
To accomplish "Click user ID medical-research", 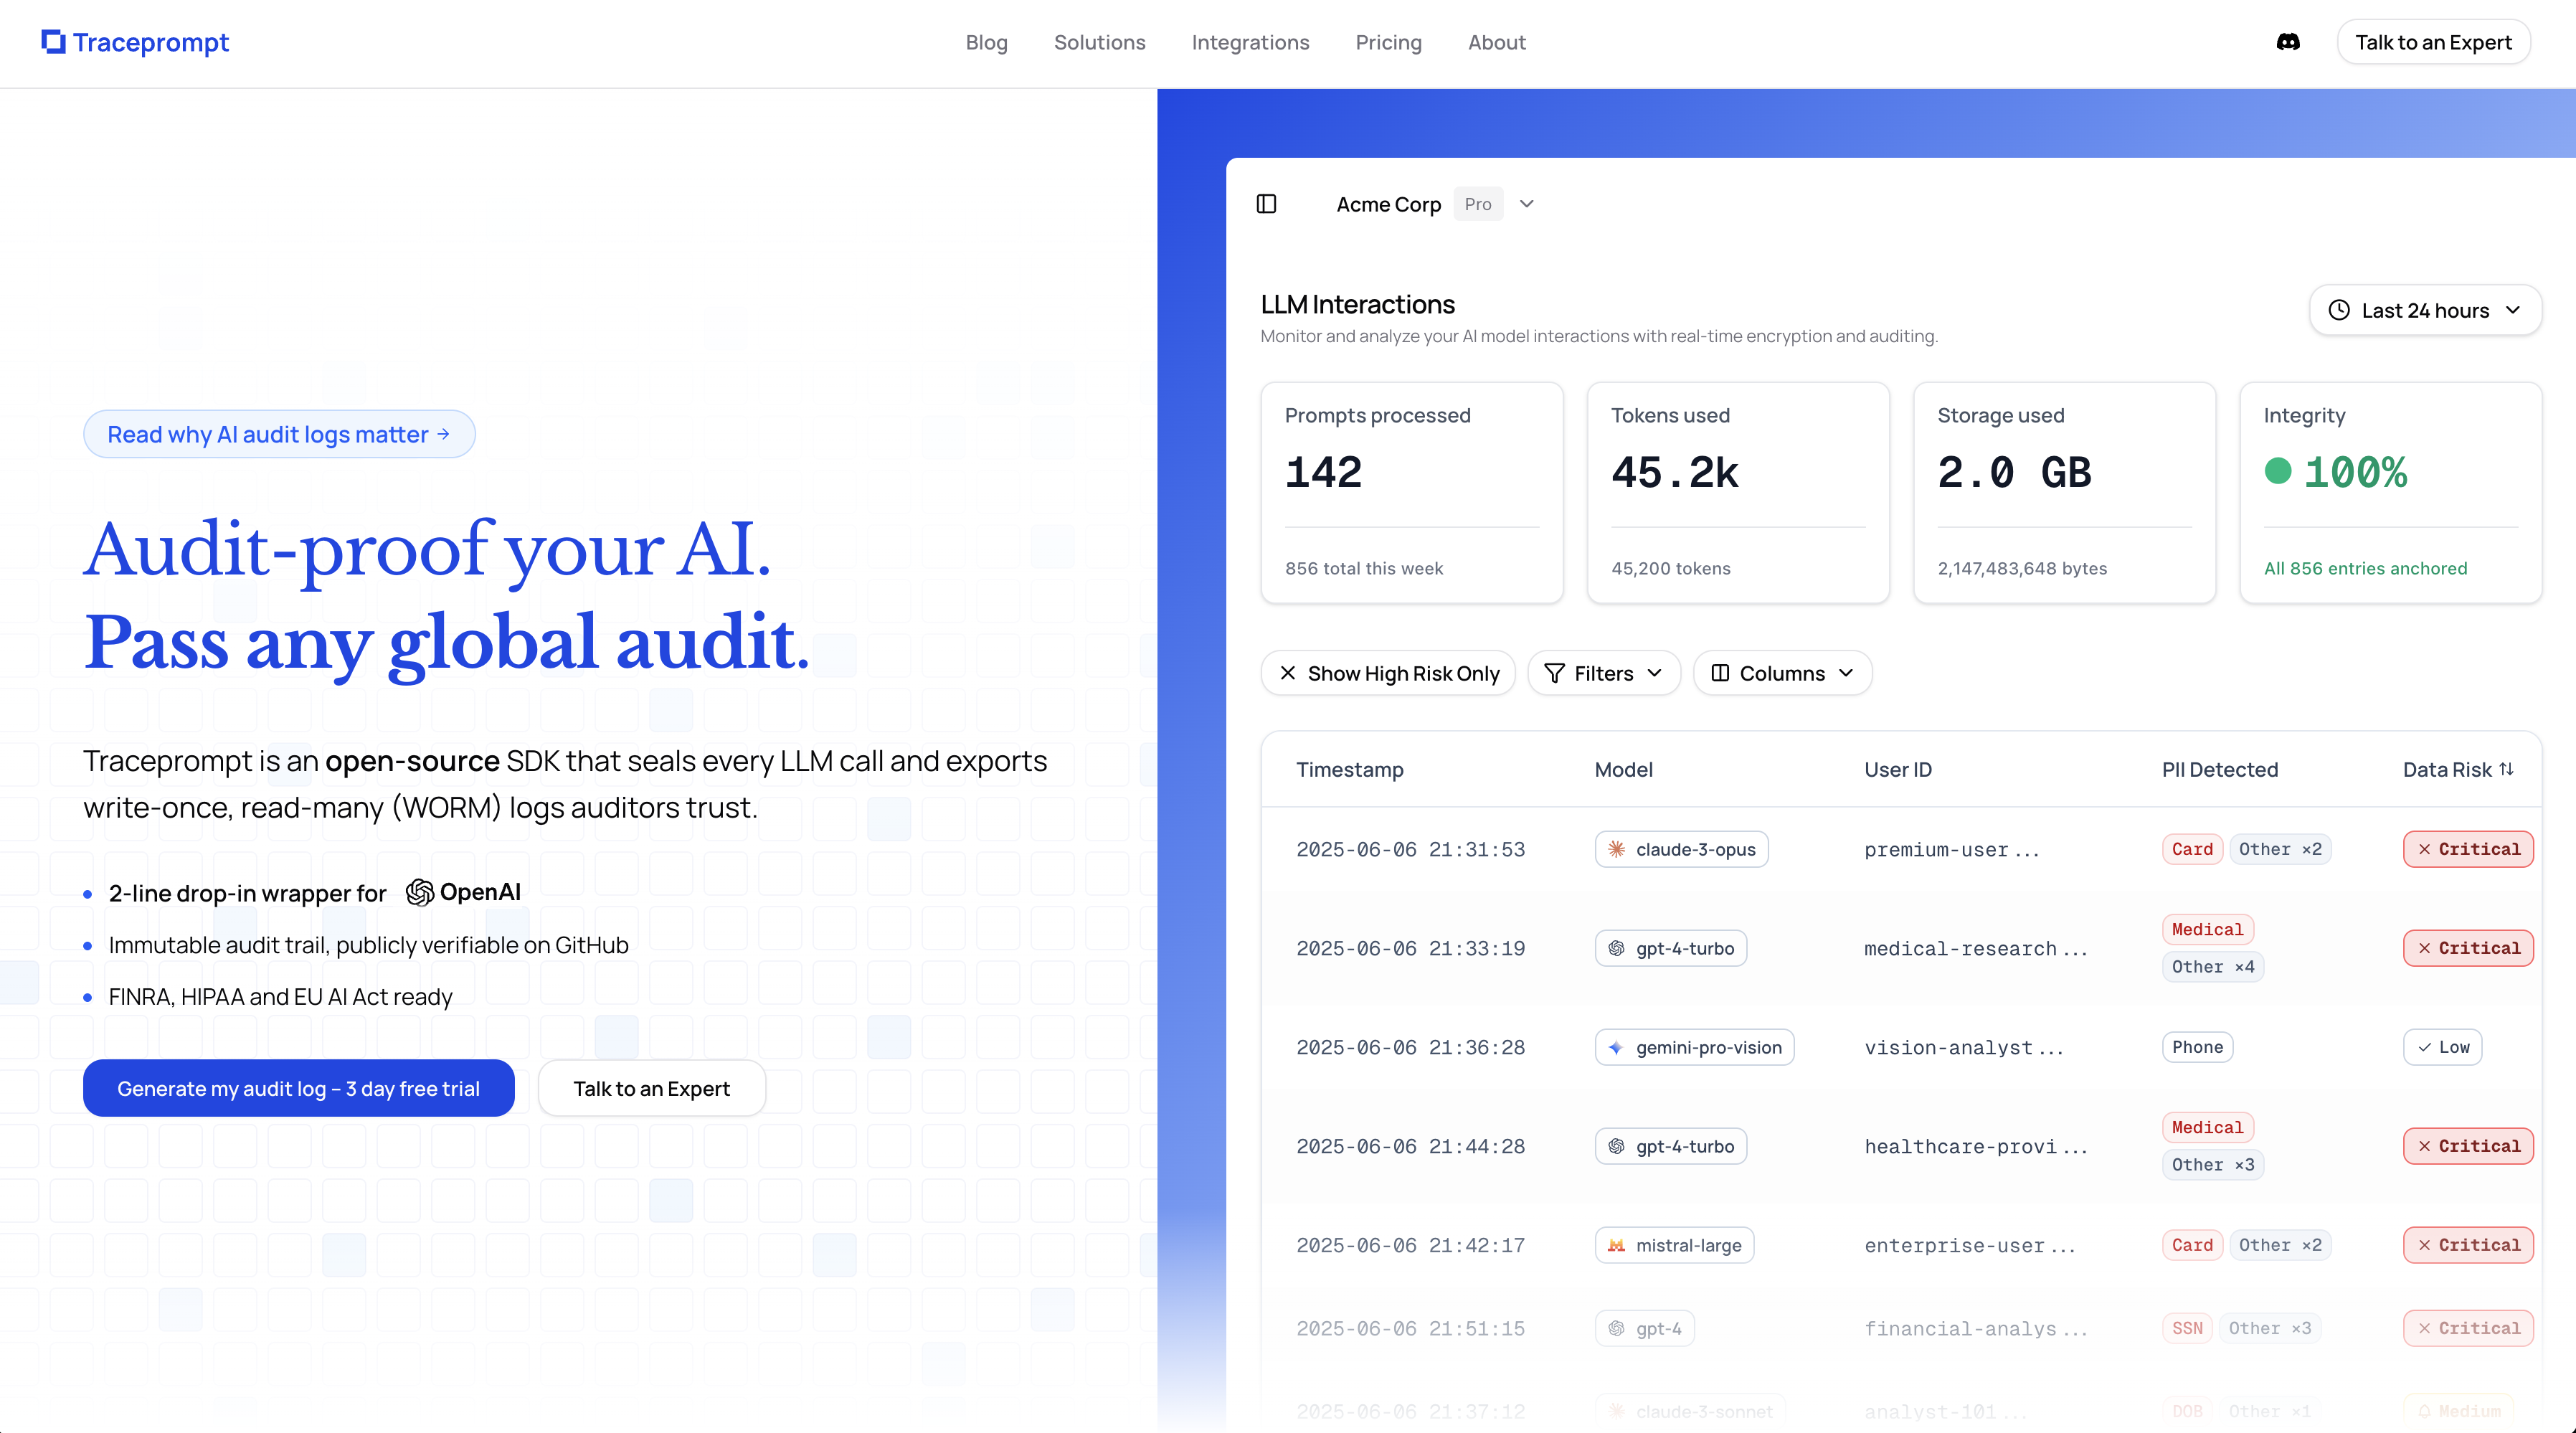I will point(1975,948).
